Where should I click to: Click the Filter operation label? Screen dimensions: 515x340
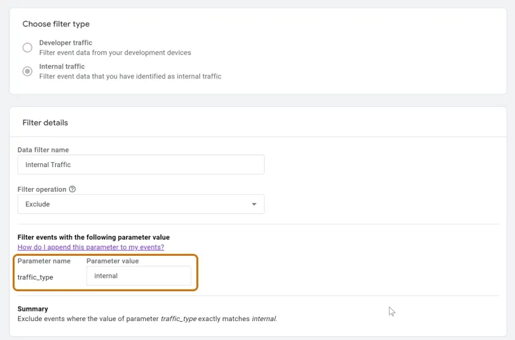click(x=42, y=189)
